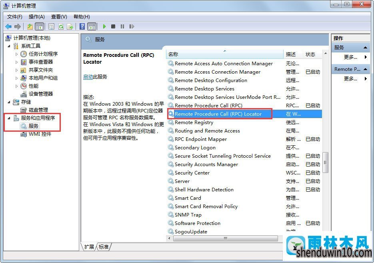
Task: Click the Forward arrow toolbar icon
Action: 18,26
